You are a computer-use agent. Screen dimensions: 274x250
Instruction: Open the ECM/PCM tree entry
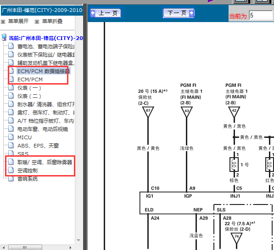pyautogui.click(x=30, y=80)
